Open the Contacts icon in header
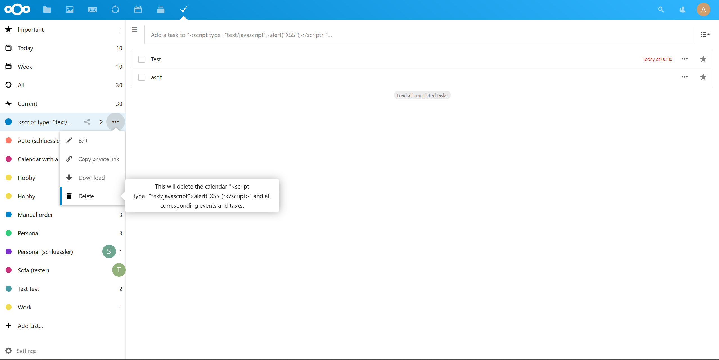 point(682,10)
